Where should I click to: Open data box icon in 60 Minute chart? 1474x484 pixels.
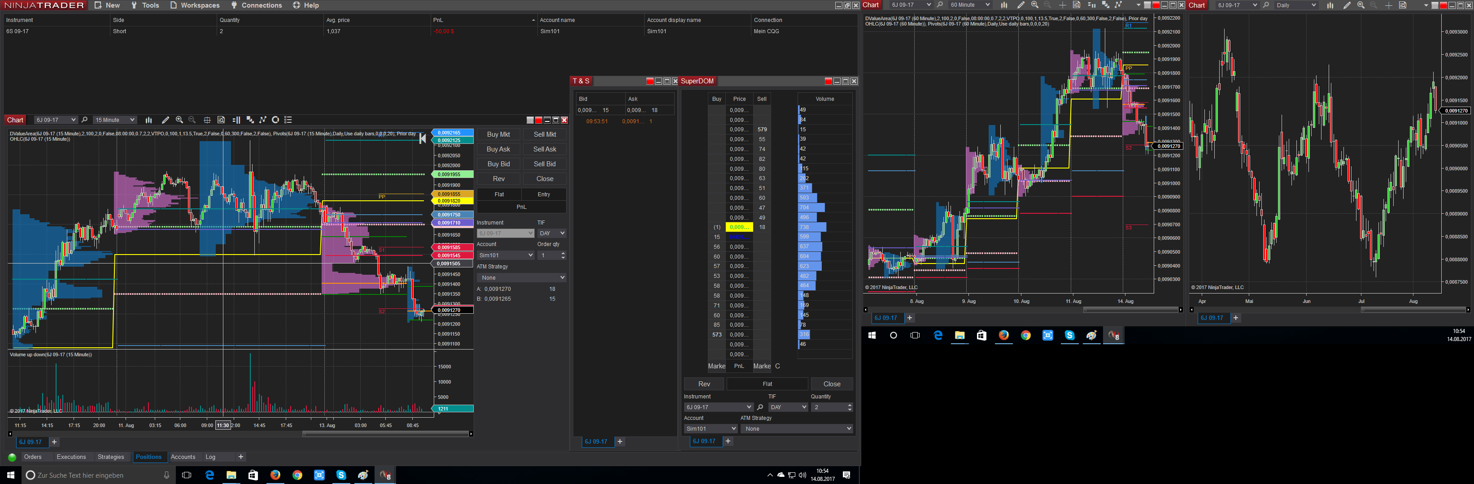point(1076,5)
